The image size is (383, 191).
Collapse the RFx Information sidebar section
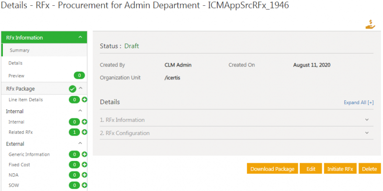(x=80, y=38)
